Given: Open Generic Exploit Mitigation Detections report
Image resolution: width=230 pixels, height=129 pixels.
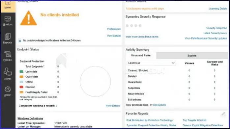Looking at the screenshot, I should 203,125.
